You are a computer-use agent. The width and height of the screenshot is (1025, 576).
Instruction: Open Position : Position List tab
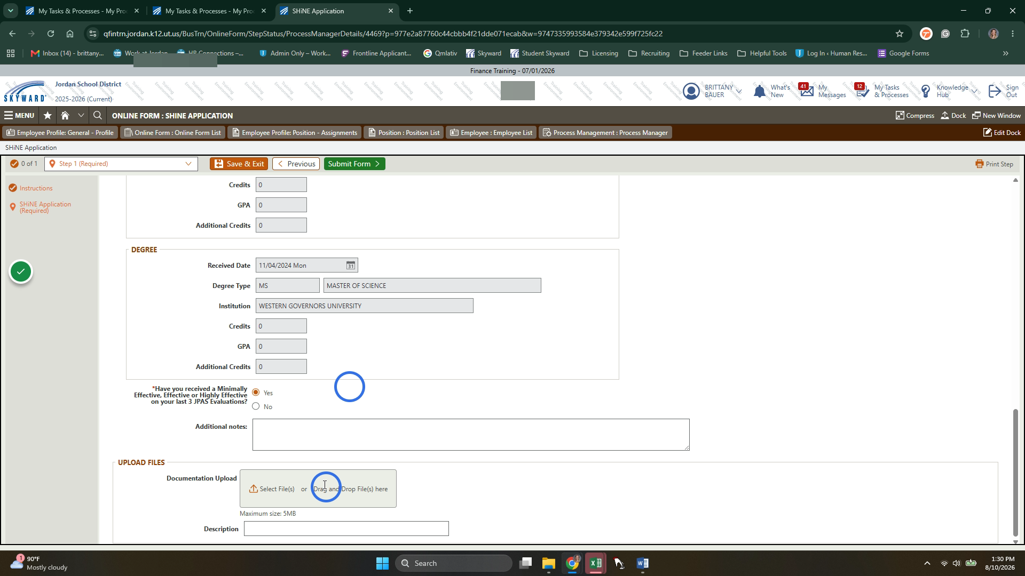coord(404,132)
